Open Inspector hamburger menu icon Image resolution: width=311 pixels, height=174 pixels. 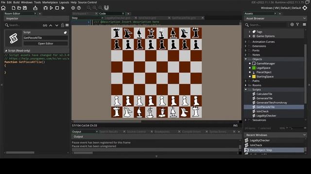67,25
